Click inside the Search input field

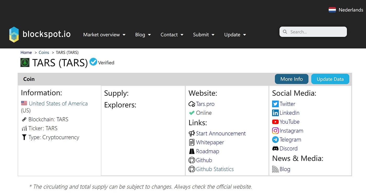pyautogui.click(x=313, y=32)
